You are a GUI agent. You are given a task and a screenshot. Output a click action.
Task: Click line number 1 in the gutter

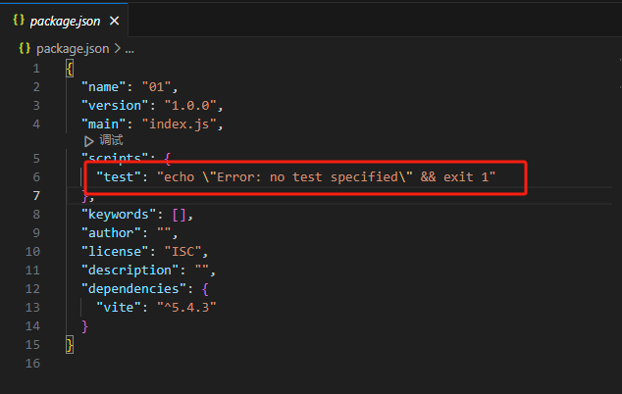point(35,69)
